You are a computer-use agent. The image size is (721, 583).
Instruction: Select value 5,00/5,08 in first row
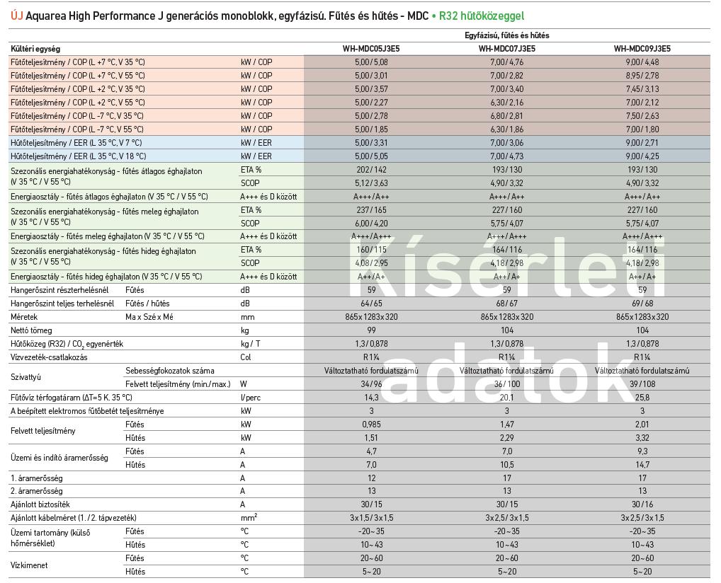point(371,62)
